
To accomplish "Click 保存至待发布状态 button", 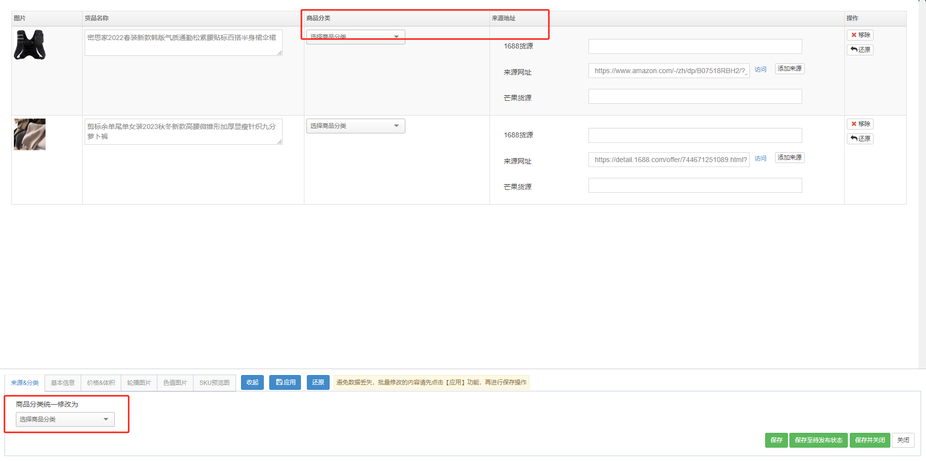I will [x=818, y=440].
